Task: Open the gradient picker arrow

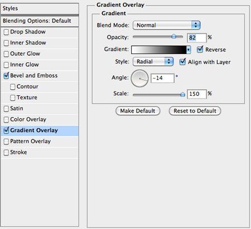Action: (x=189, y=50)
